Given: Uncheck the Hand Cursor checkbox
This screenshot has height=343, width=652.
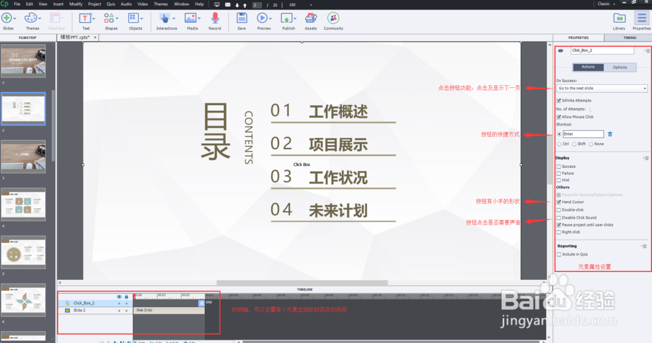Looking at the screenshot, I should 559,202.
